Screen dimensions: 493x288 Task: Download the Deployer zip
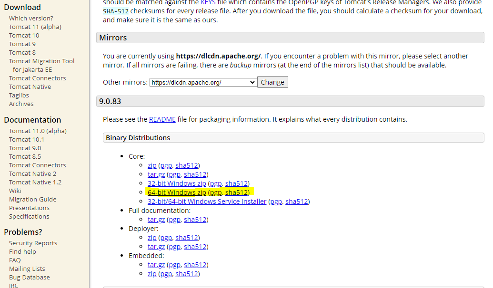(152, 238)
